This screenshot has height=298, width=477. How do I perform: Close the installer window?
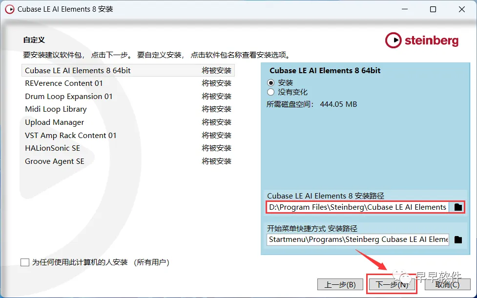point(461,9)
